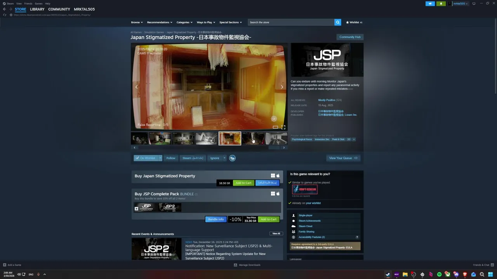
Task: Select the highlighted orange screenshot thumbnail
Action: (229, 138)
